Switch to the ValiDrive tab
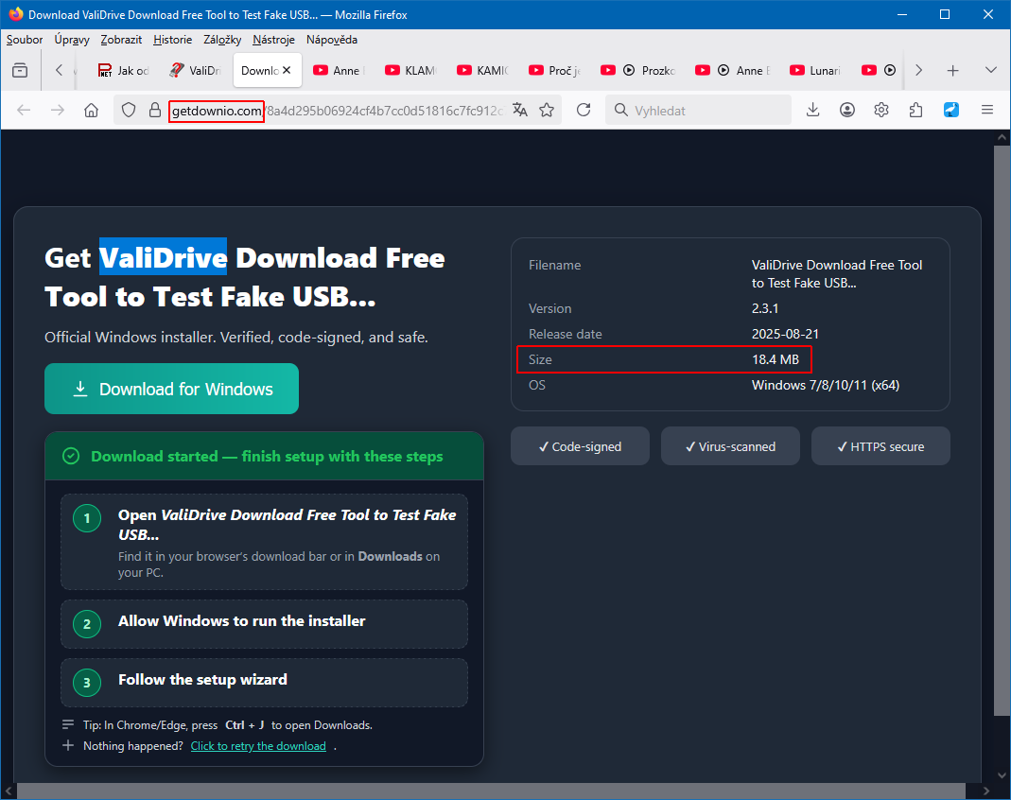Screen dimensions: 1011x800 point(196,70)
